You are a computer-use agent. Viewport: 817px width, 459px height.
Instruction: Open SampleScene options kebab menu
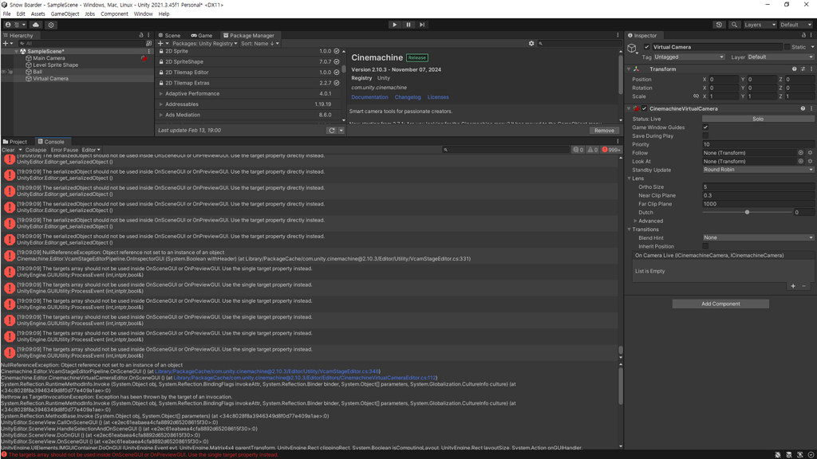click(x=149, y=52)
